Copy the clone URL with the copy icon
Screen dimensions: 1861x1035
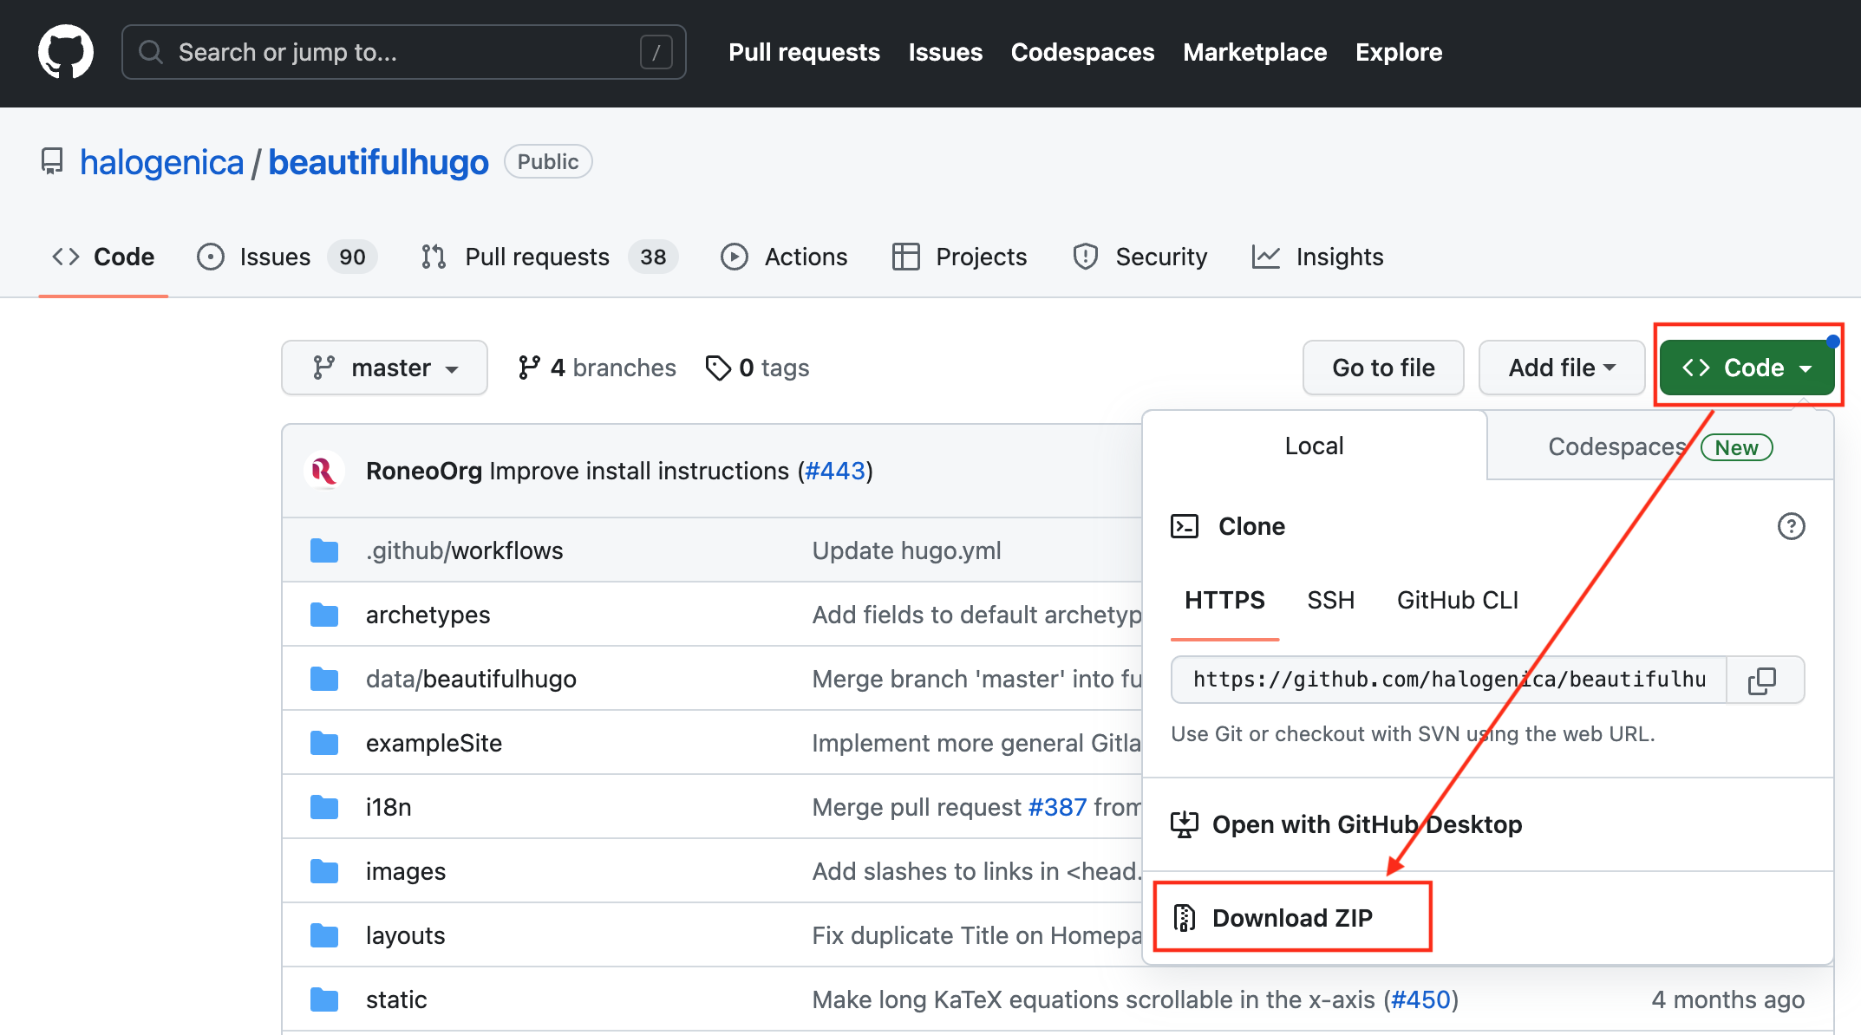[1762, 680]
